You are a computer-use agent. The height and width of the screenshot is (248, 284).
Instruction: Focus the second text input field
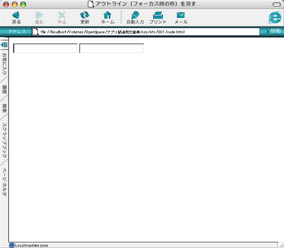click(x=111, y=48)
